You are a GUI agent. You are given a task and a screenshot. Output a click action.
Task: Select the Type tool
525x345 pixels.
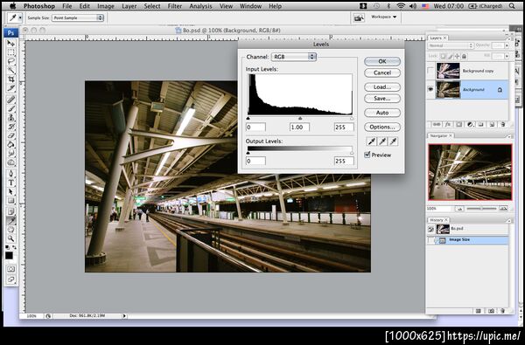coord(11,183)
